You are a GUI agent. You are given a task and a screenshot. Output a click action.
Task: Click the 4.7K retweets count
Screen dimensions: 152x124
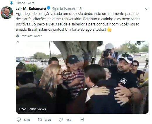pyautogui.click(x=48, y=120)
